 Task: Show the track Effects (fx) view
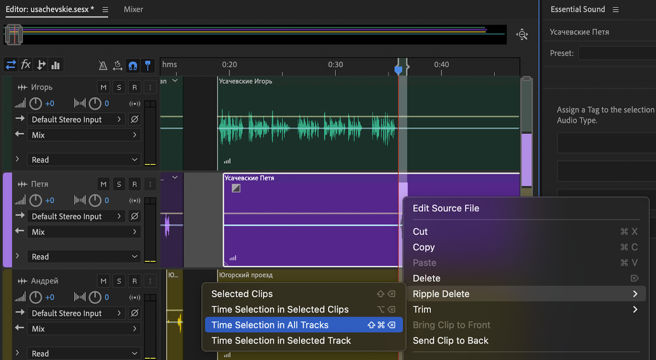click(x=26, y=65)
